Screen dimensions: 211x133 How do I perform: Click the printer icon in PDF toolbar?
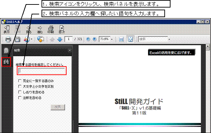8,39
